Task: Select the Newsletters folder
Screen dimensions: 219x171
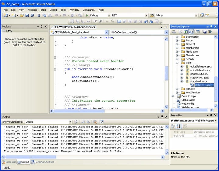Action: 193,55
